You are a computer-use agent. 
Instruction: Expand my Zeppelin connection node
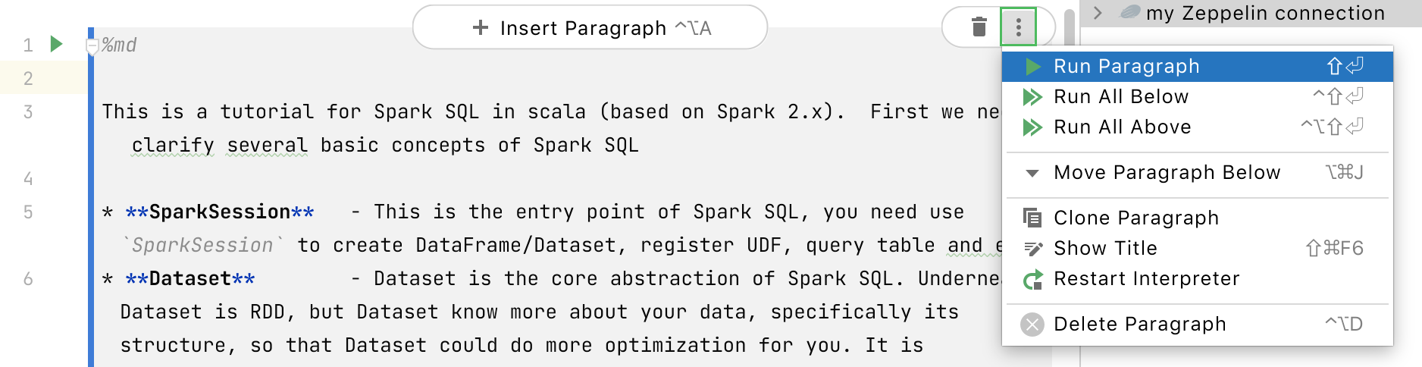tap(1098, 12)
